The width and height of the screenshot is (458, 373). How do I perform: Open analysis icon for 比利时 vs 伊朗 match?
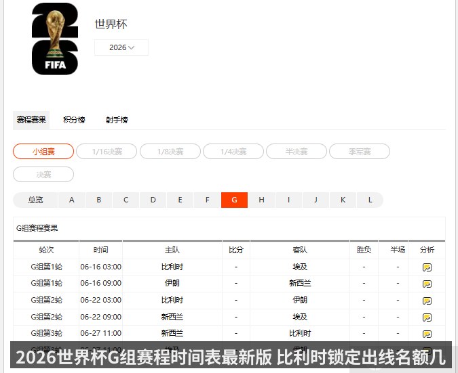pyautogui.click(x=427, y=301)
